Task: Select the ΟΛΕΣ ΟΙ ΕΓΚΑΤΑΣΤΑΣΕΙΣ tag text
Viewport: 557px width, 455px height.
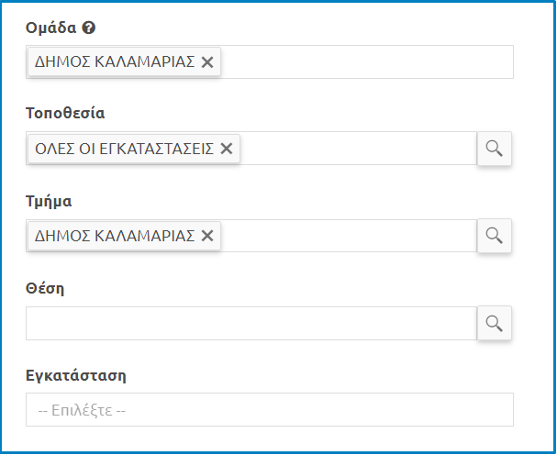Action: click(124, 149)
